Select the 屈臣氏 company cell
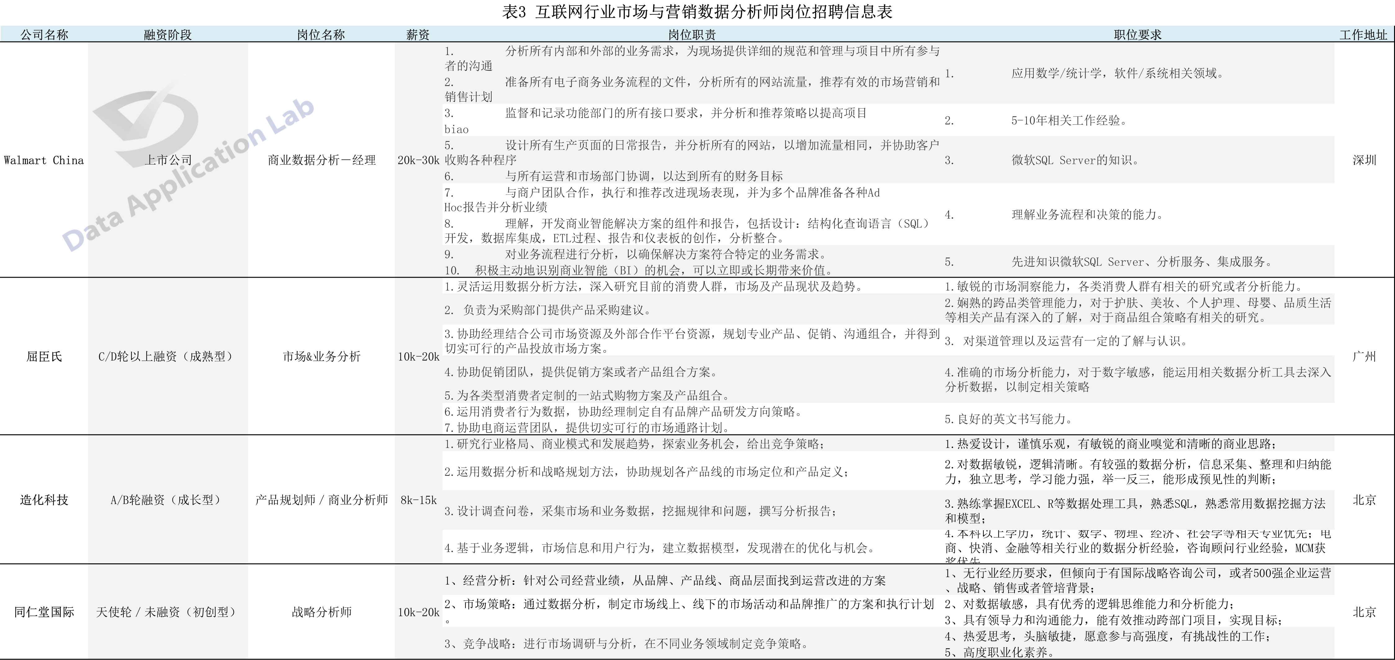The width and height of the screenshot is (1395, 660). pyautogui.click(x=44, y=357)
